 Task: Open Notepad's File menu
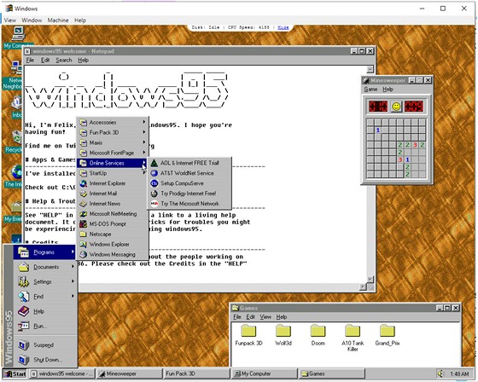30,61
